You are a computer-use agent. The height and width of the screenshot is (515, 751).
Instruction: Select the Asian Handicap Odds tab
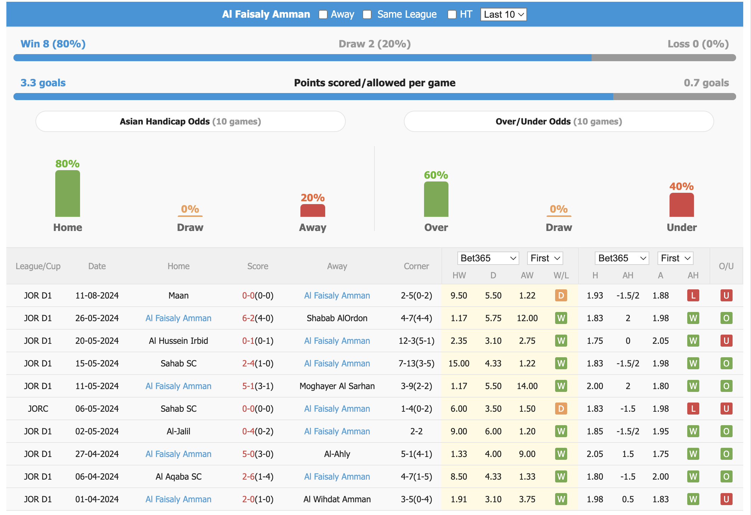click(x=191, y=121)
